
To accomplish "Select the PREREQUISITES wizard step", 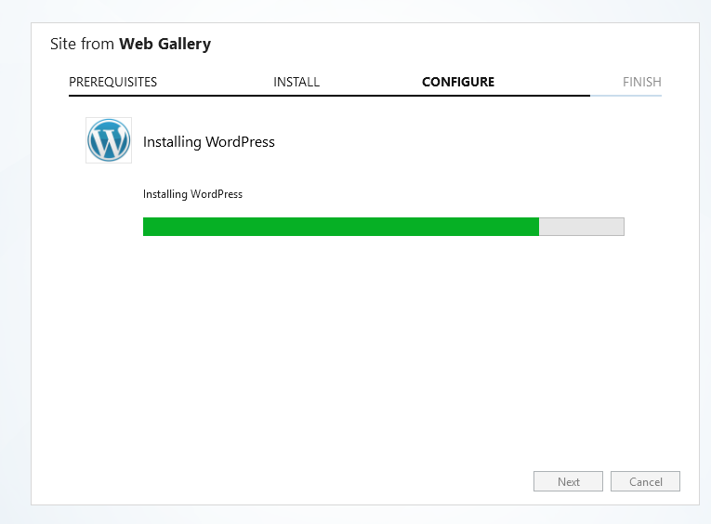I will (112, 82).
